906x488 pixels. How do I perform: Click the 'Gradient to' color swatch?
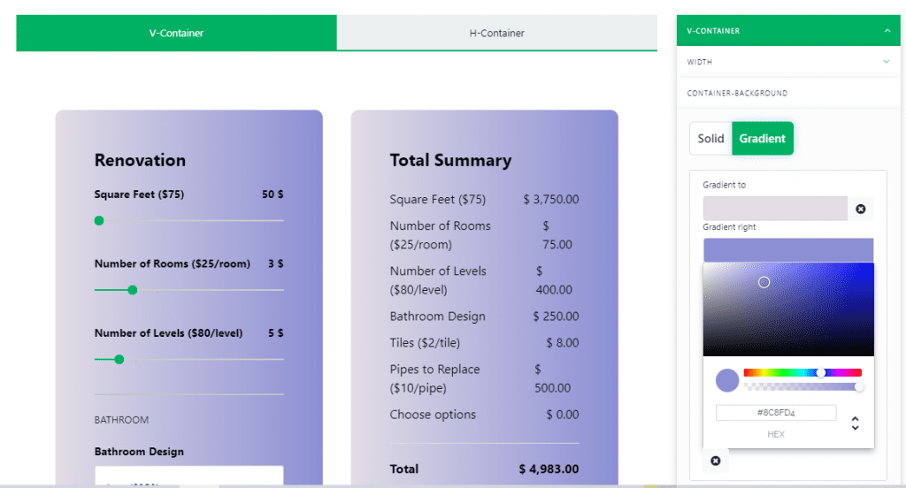775,209
